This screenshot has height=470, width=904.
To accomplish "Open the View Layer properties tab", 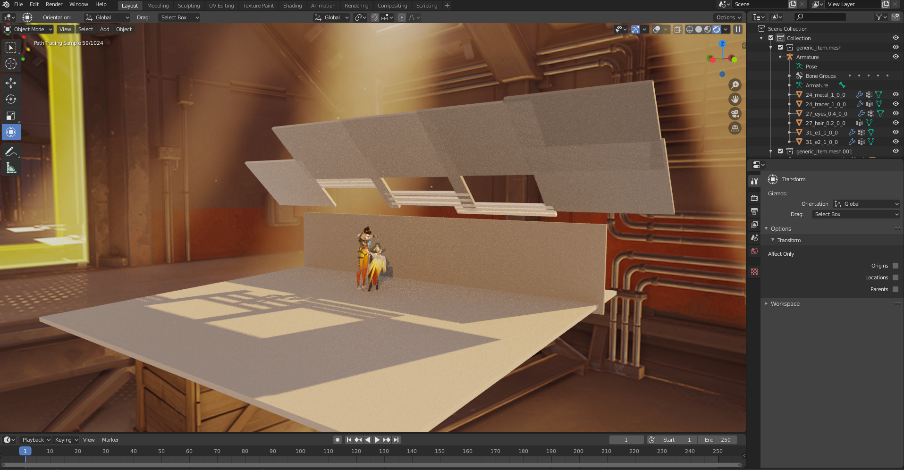I will (754, 225).
